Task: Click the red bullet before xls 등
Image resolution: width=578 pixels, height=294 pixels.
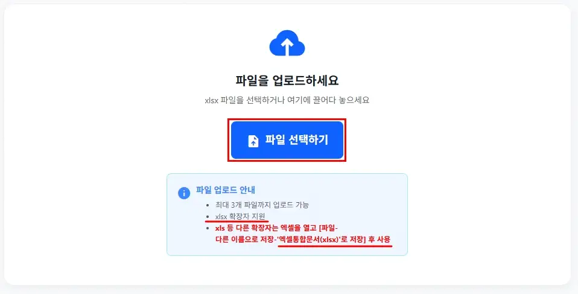Action: (208, 228)
